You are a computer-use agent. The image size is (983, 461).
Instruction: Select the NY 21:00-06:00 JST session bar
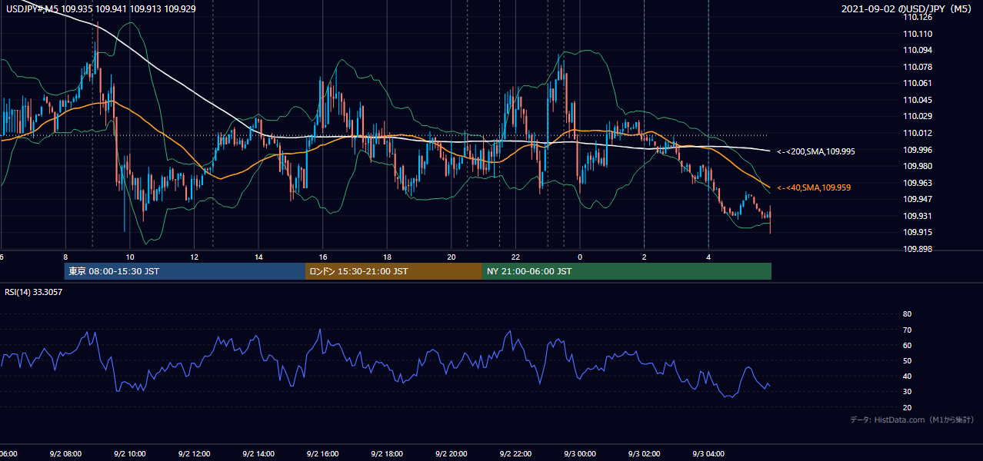click(627, 271)
